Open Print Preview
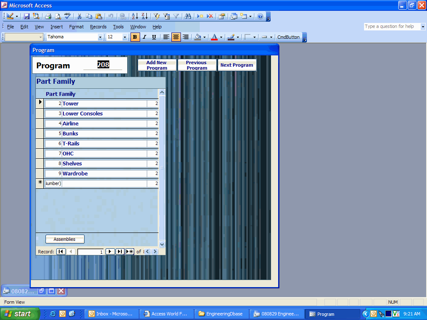Image resolution: width=427 pixels, height=320 pixels. 58,16
